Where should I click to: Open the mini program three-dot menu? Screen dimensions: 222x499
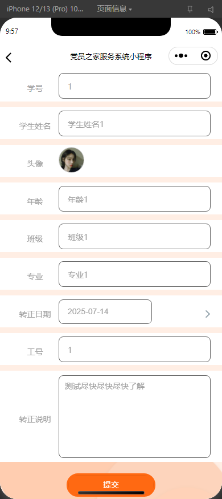point(181,56)
